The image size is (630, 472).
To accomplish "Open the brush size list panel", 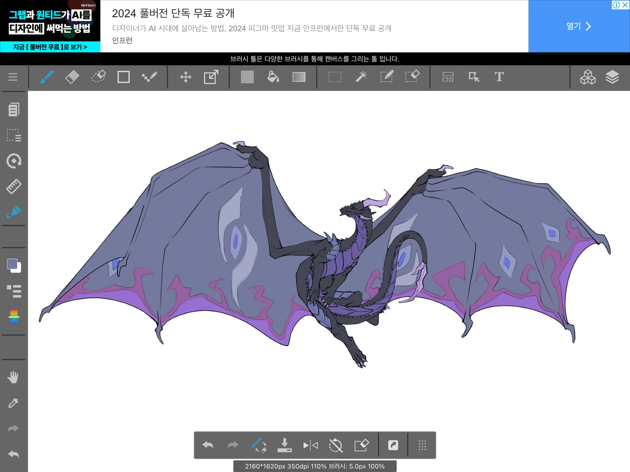I will pos(14,291).
